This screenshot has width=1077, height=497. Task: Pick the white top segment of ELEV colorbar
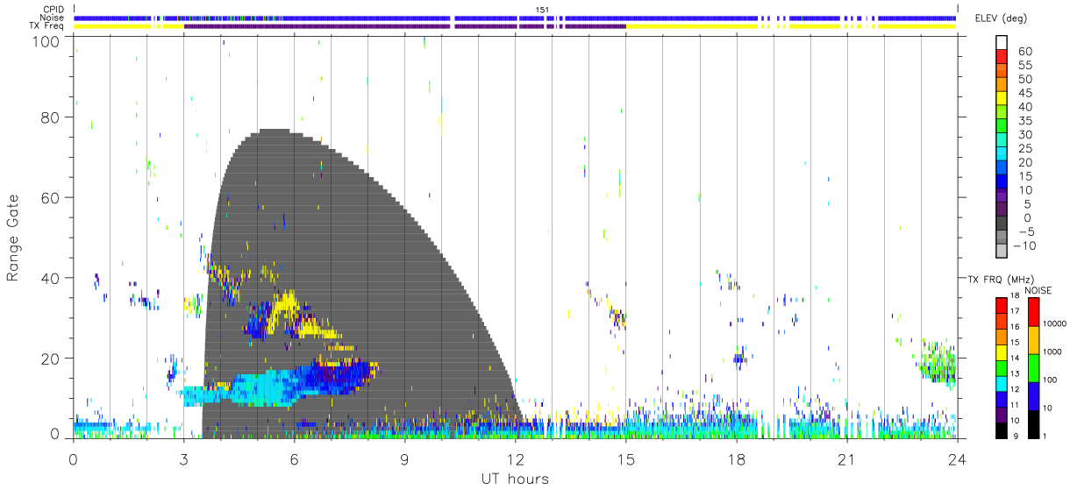pos(1002,43)
